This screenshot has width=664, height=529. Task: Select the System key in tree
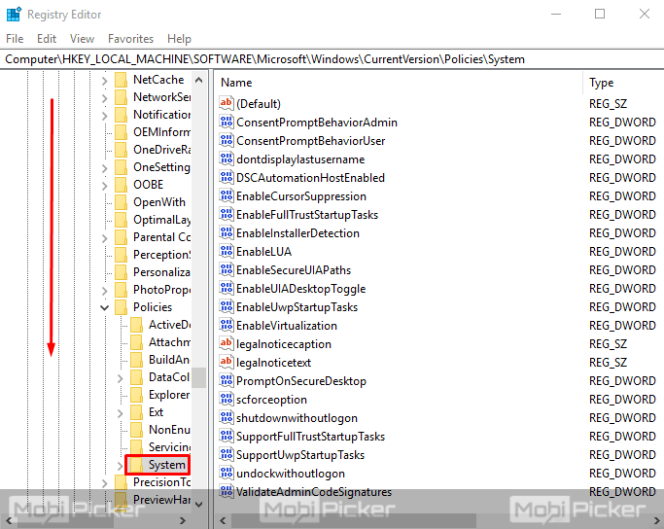pyautogui.click(x=167, y=465)
